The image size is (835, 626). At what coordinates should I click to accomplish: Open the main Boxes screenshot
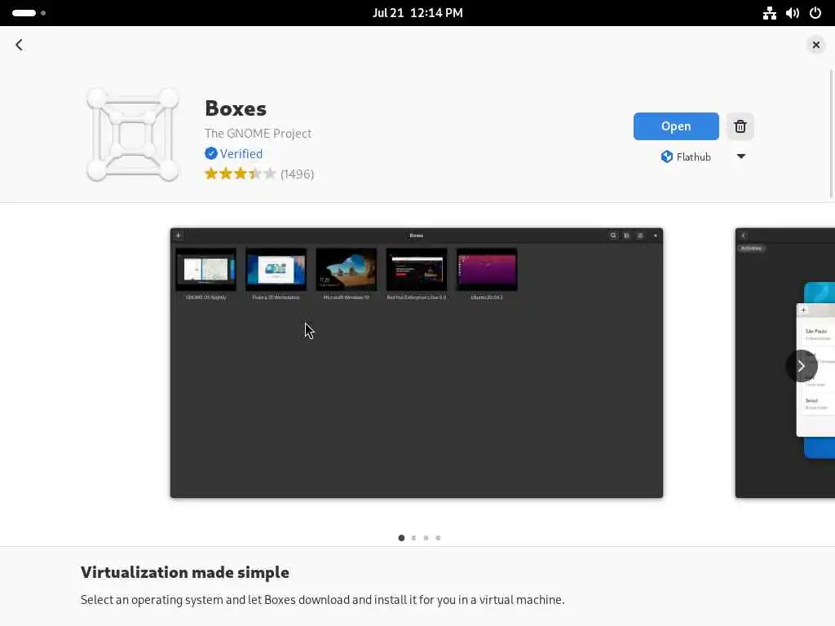(x=417, y=363)
